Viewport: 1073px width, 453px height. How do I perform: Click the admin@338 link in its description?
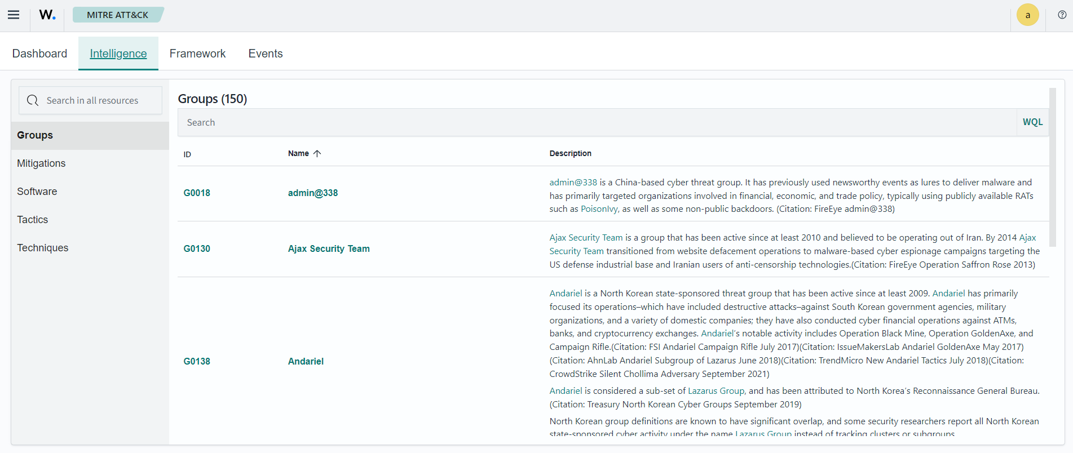pyautogui.click(x=573, y=183)
